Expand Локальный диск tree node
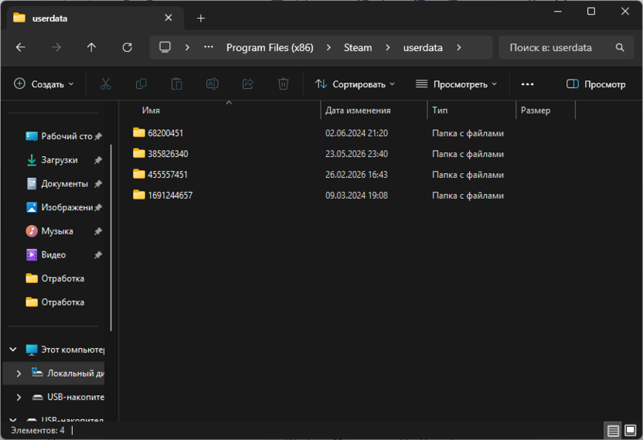Image resolution: width=643 pixels, height=440 pixels. pyautogui.click(x=19, y=373)
